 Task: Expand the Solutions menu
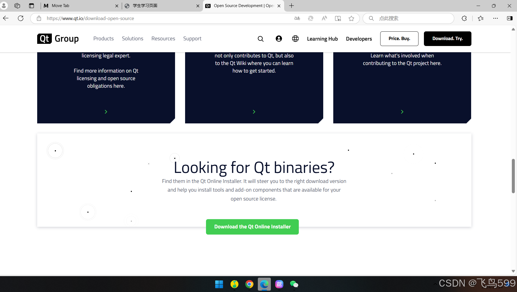[x=132, y=39]
